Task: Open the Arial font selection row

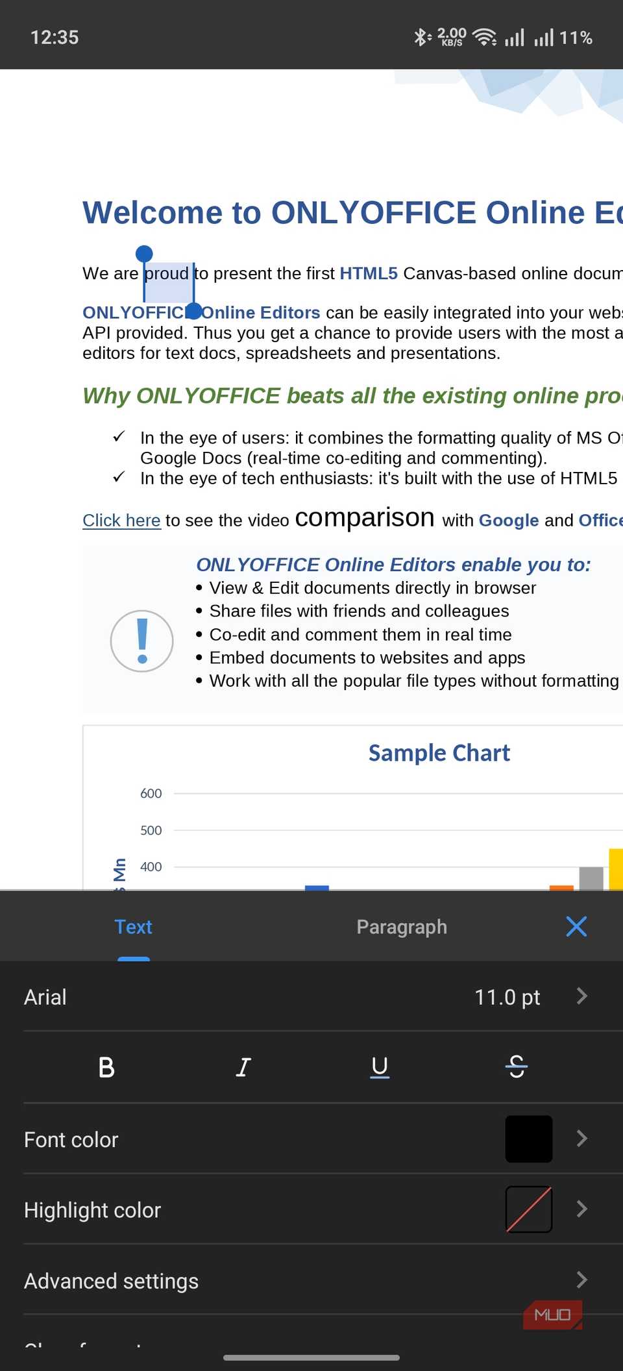Action: (x=311, y=996)
